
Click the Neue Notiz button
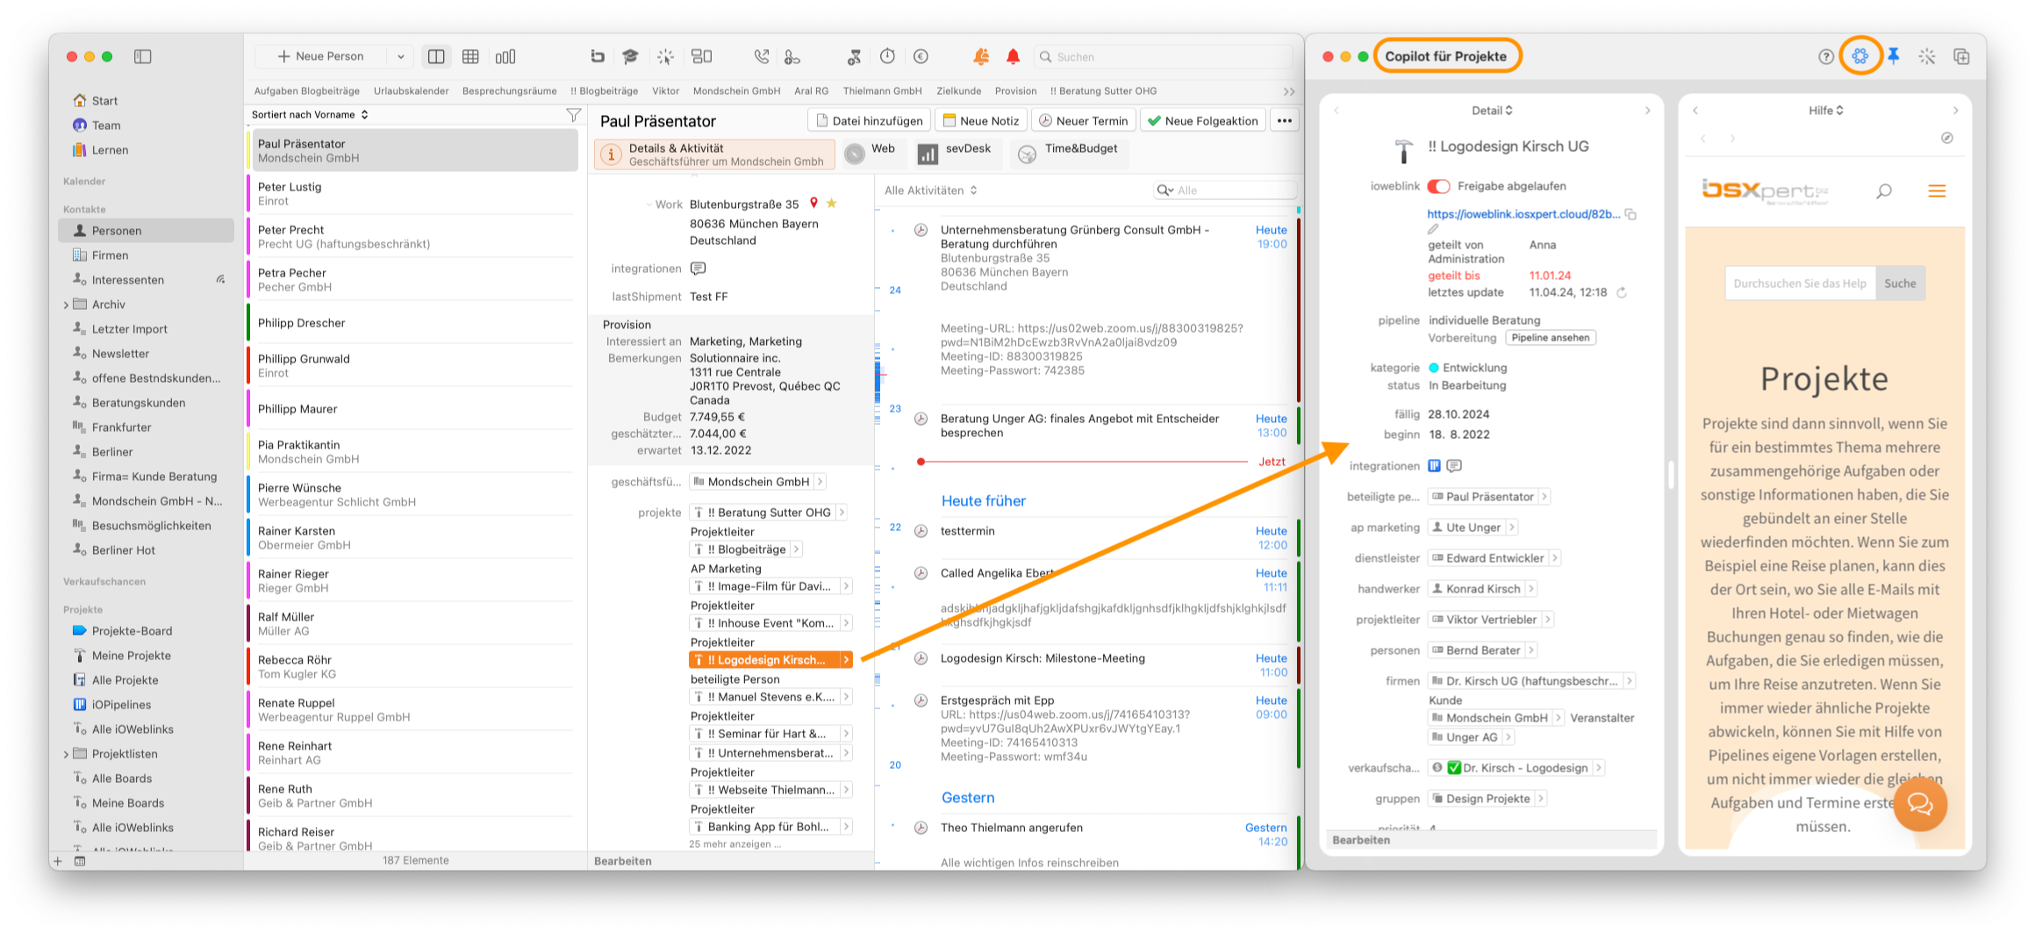981,120
